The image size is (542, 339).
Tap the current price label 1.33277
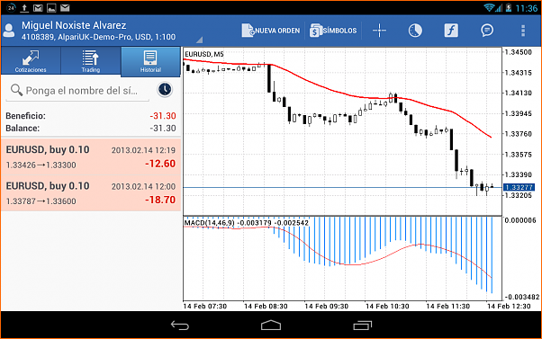click(x=519, y=187)
